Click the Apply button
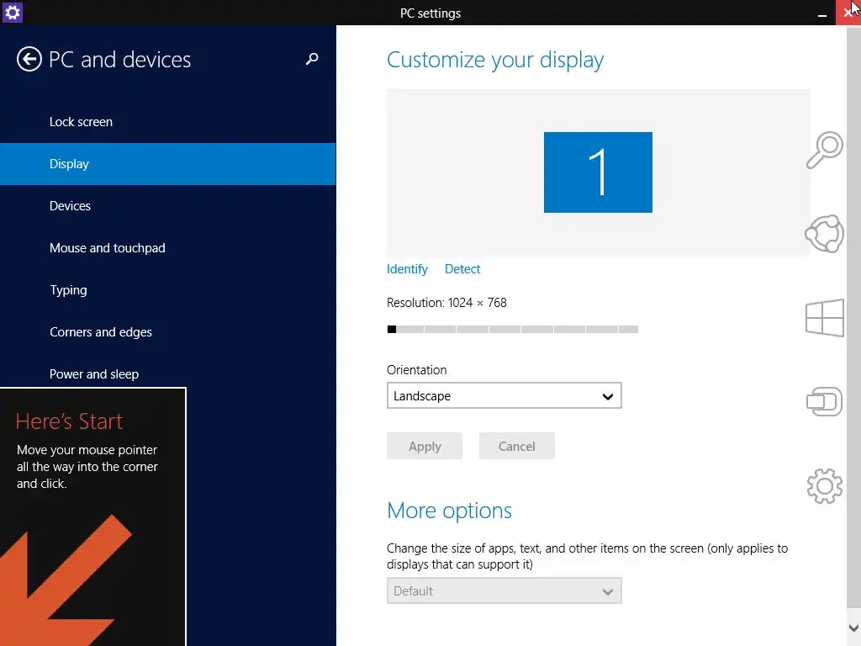Screen dimensions: 861x646 click(425, 446)
